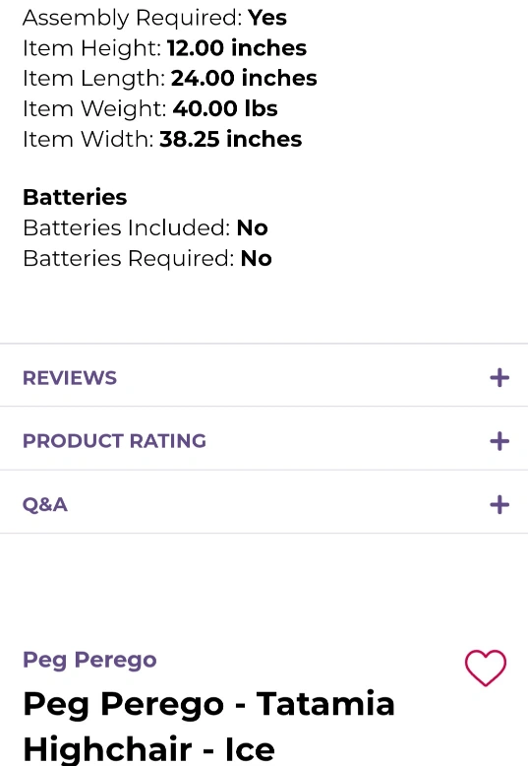Click the Batteries heading
The width and height of the screenshot is (528, 766).
point(75,197)
